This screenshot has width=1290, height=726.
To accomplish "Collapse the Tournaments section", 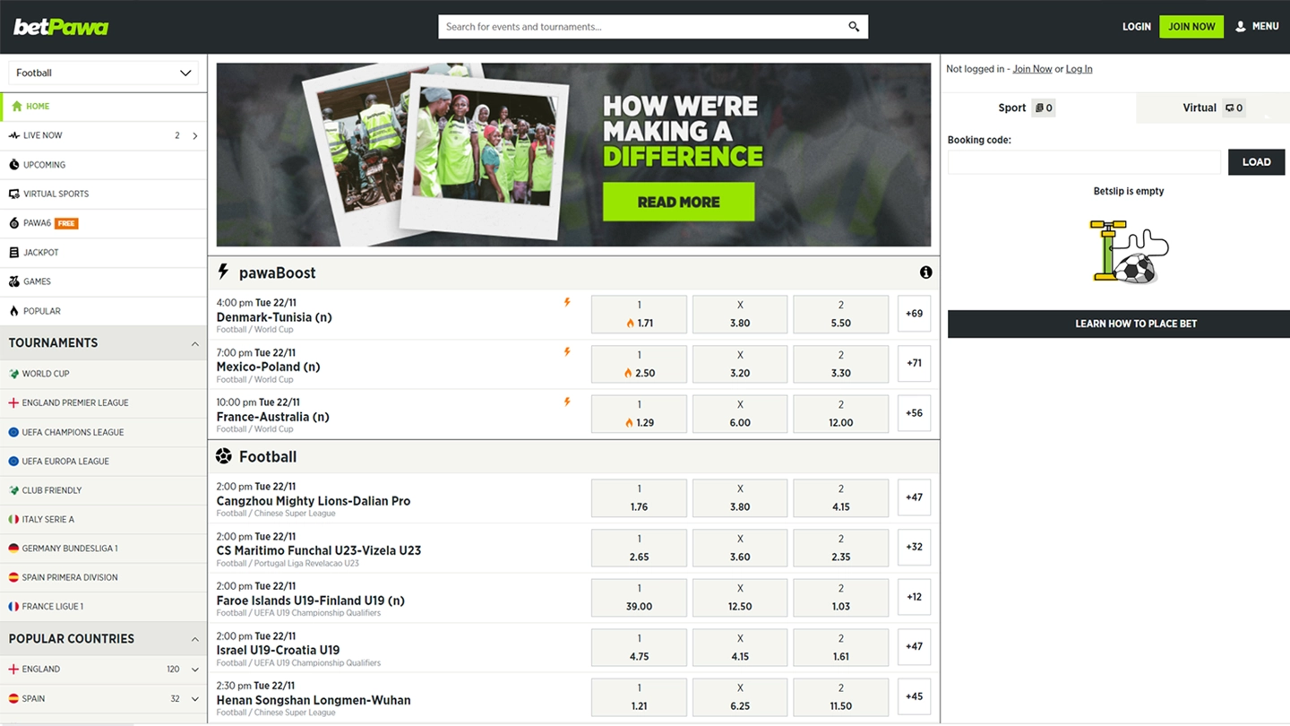I will 194,343.
